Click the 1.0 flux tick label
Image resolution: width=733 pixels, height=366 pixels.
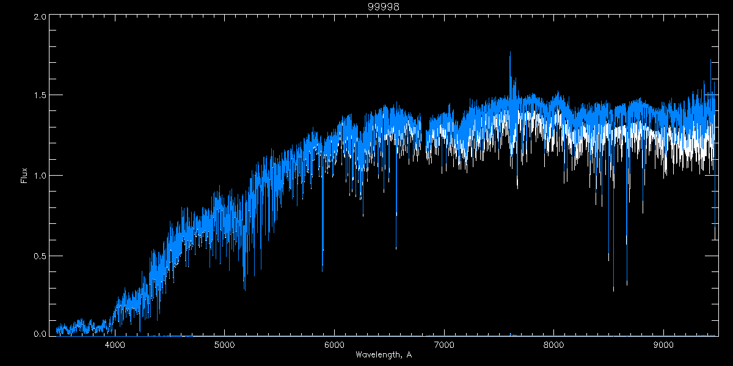(x=40, y=176)
